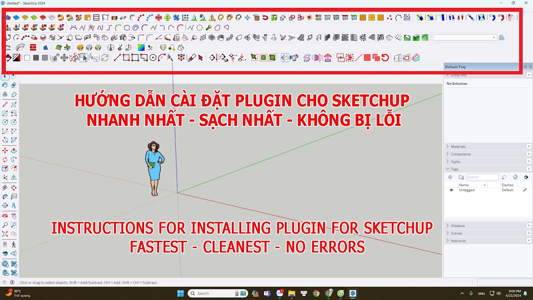533x300 pixels.
Task: Toggle Color by Tag in Tags panel
Action: point(515,177)
